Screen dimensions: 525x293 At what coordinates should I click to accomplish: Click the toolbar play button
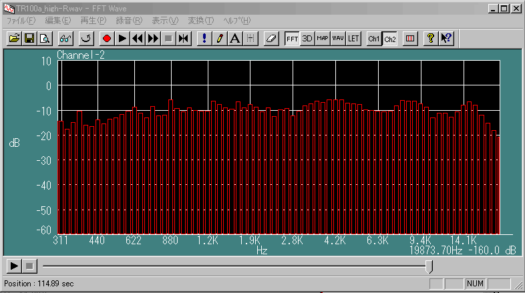[x=122, y=39]
